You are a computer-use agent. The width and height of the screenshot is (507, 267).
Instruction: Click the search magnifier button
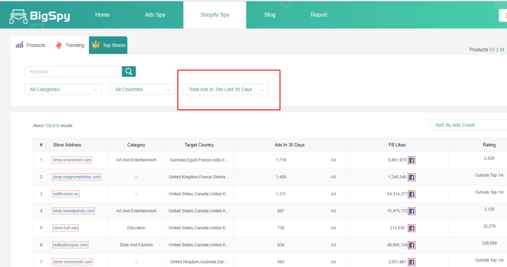[x=129, y=71]
